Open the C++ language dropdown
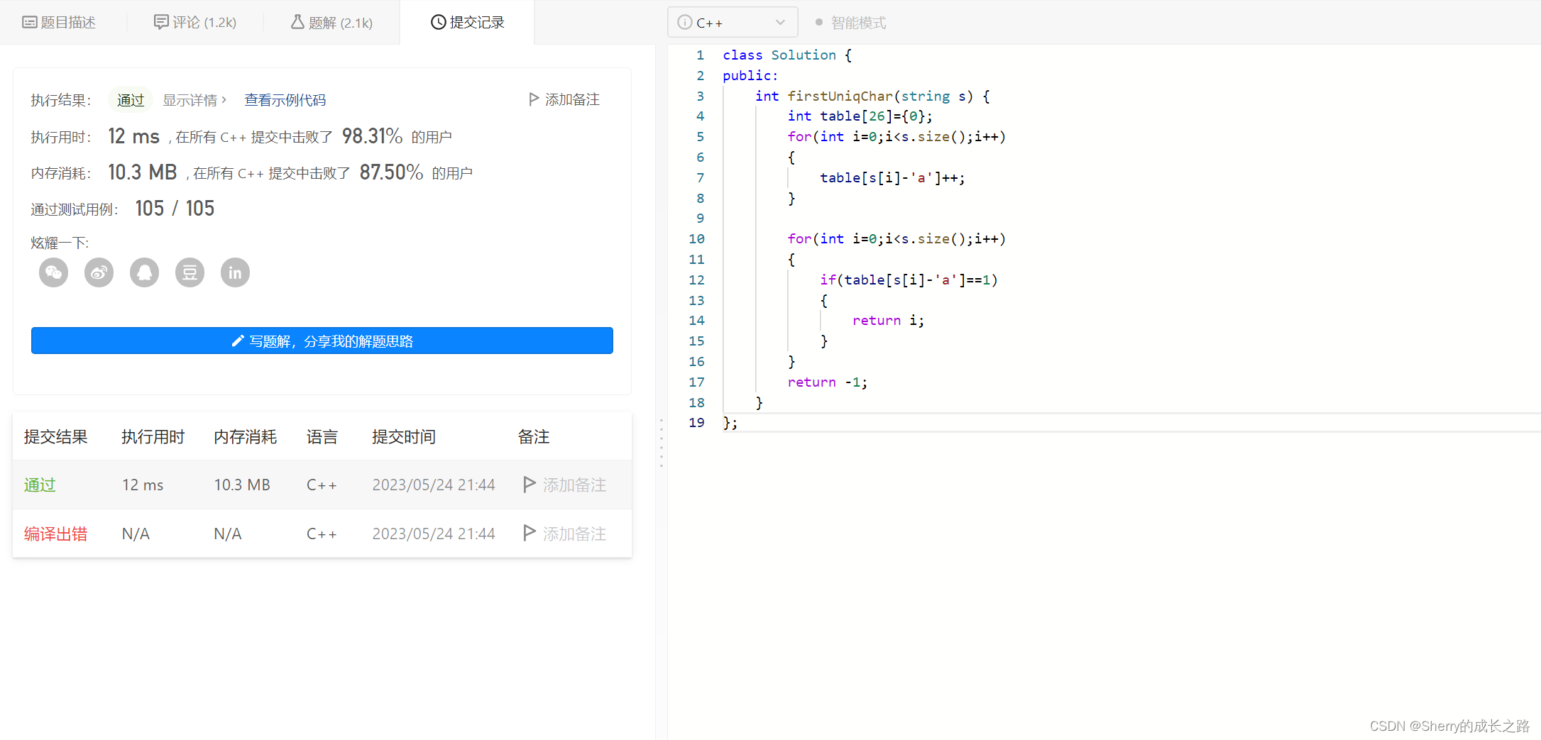The height and width of the screenshot is (740, 1541). (x=733, y=22)
